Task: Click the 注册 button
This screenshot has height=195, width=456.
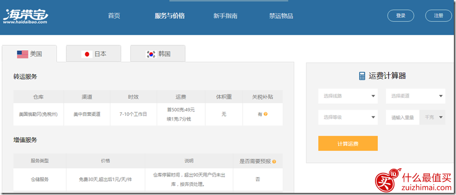Action: pos(439,16)
